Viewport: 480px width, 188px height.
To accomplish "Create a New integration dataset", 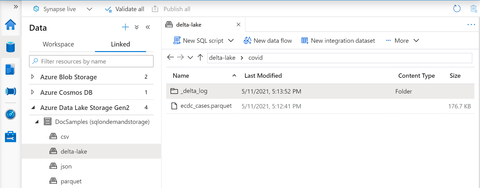I will coord(338,40).
